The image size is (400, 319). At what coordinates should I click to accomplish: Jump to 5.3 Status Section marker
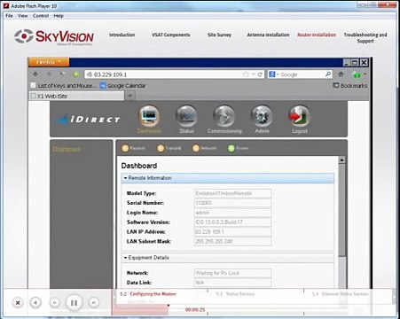tap(235, 294)
